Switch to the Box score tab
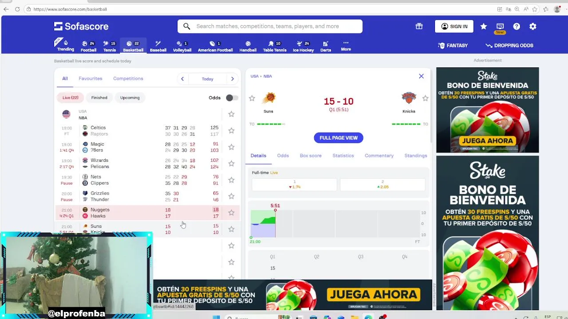This screenshot has width=568, height=319. [311, 156]
